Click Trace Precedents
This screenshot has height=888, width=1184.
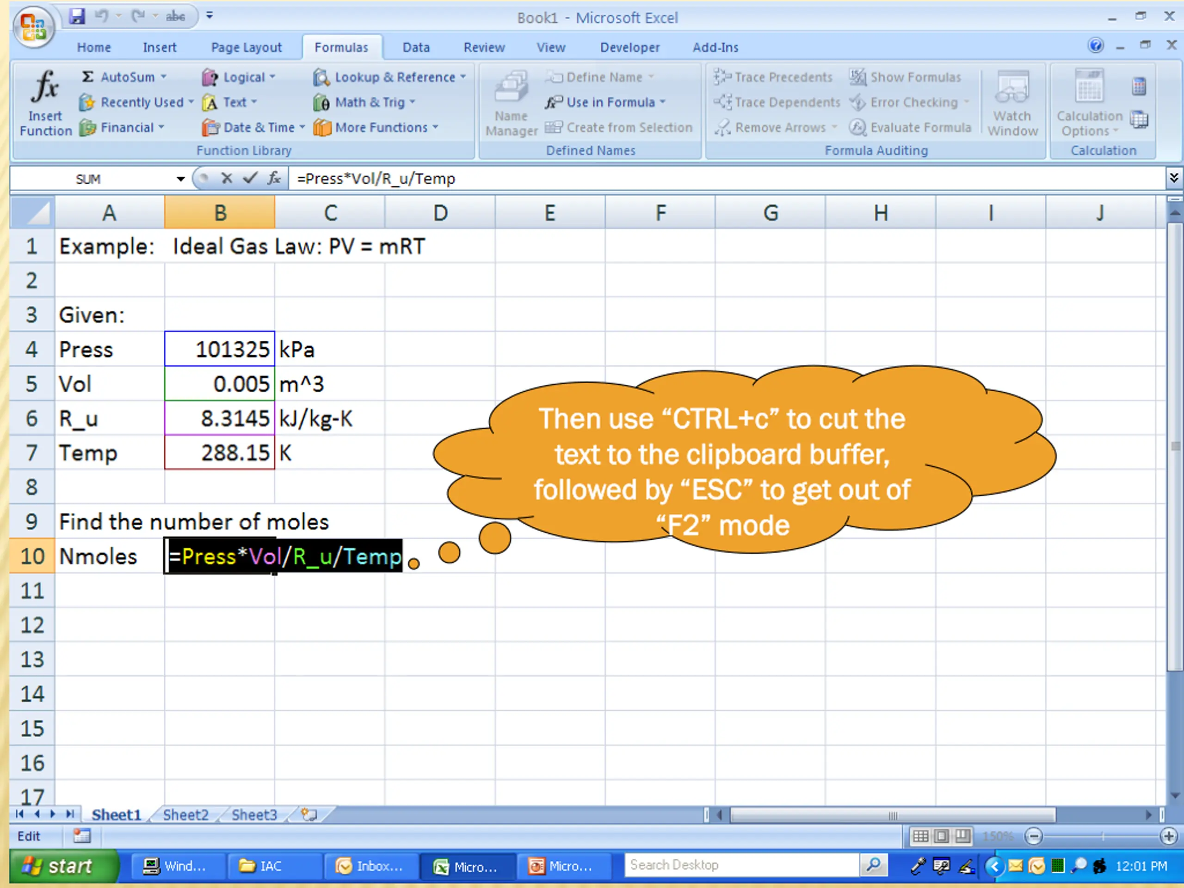click(x=772, y=77)
